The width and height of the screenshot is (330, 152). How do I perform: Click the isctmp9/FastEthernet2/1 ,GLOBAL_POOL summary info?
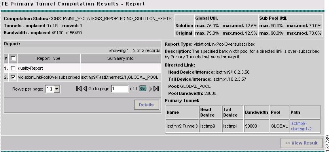pos(119,78)
